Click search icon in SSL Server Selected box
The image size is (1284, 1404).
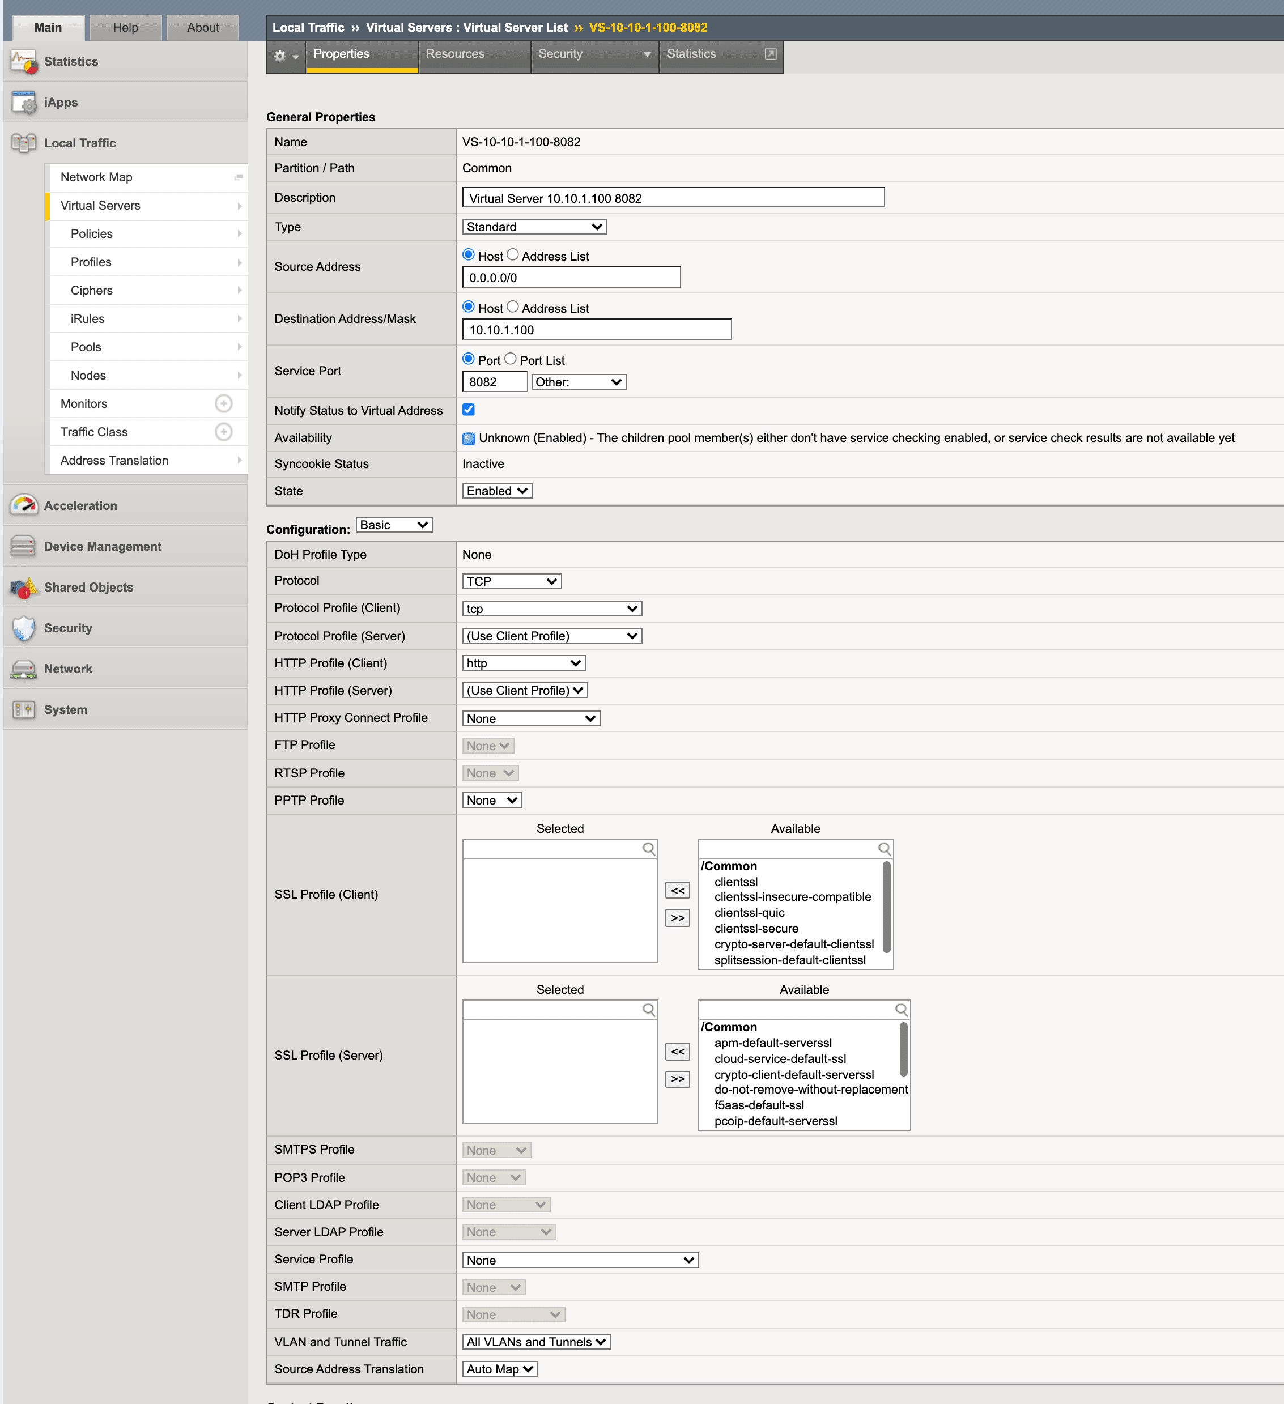[x=648, y=1010]
